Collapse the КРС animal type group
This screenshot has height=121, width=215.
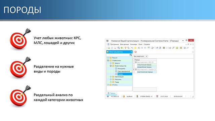point(136,62)
